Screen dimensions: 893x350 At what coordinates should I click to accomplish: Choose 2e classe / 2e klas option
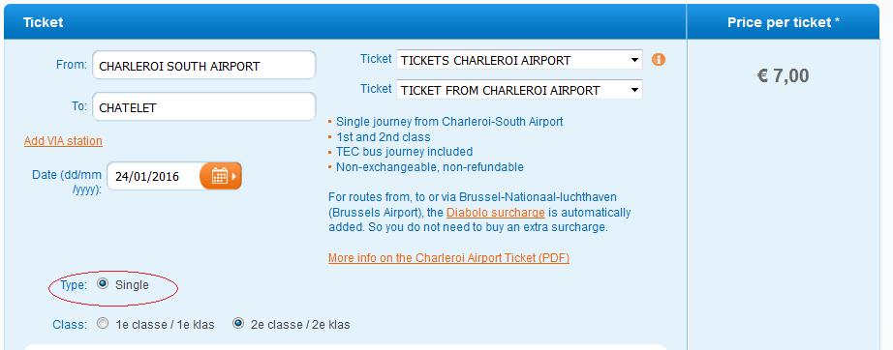point(238,324)
